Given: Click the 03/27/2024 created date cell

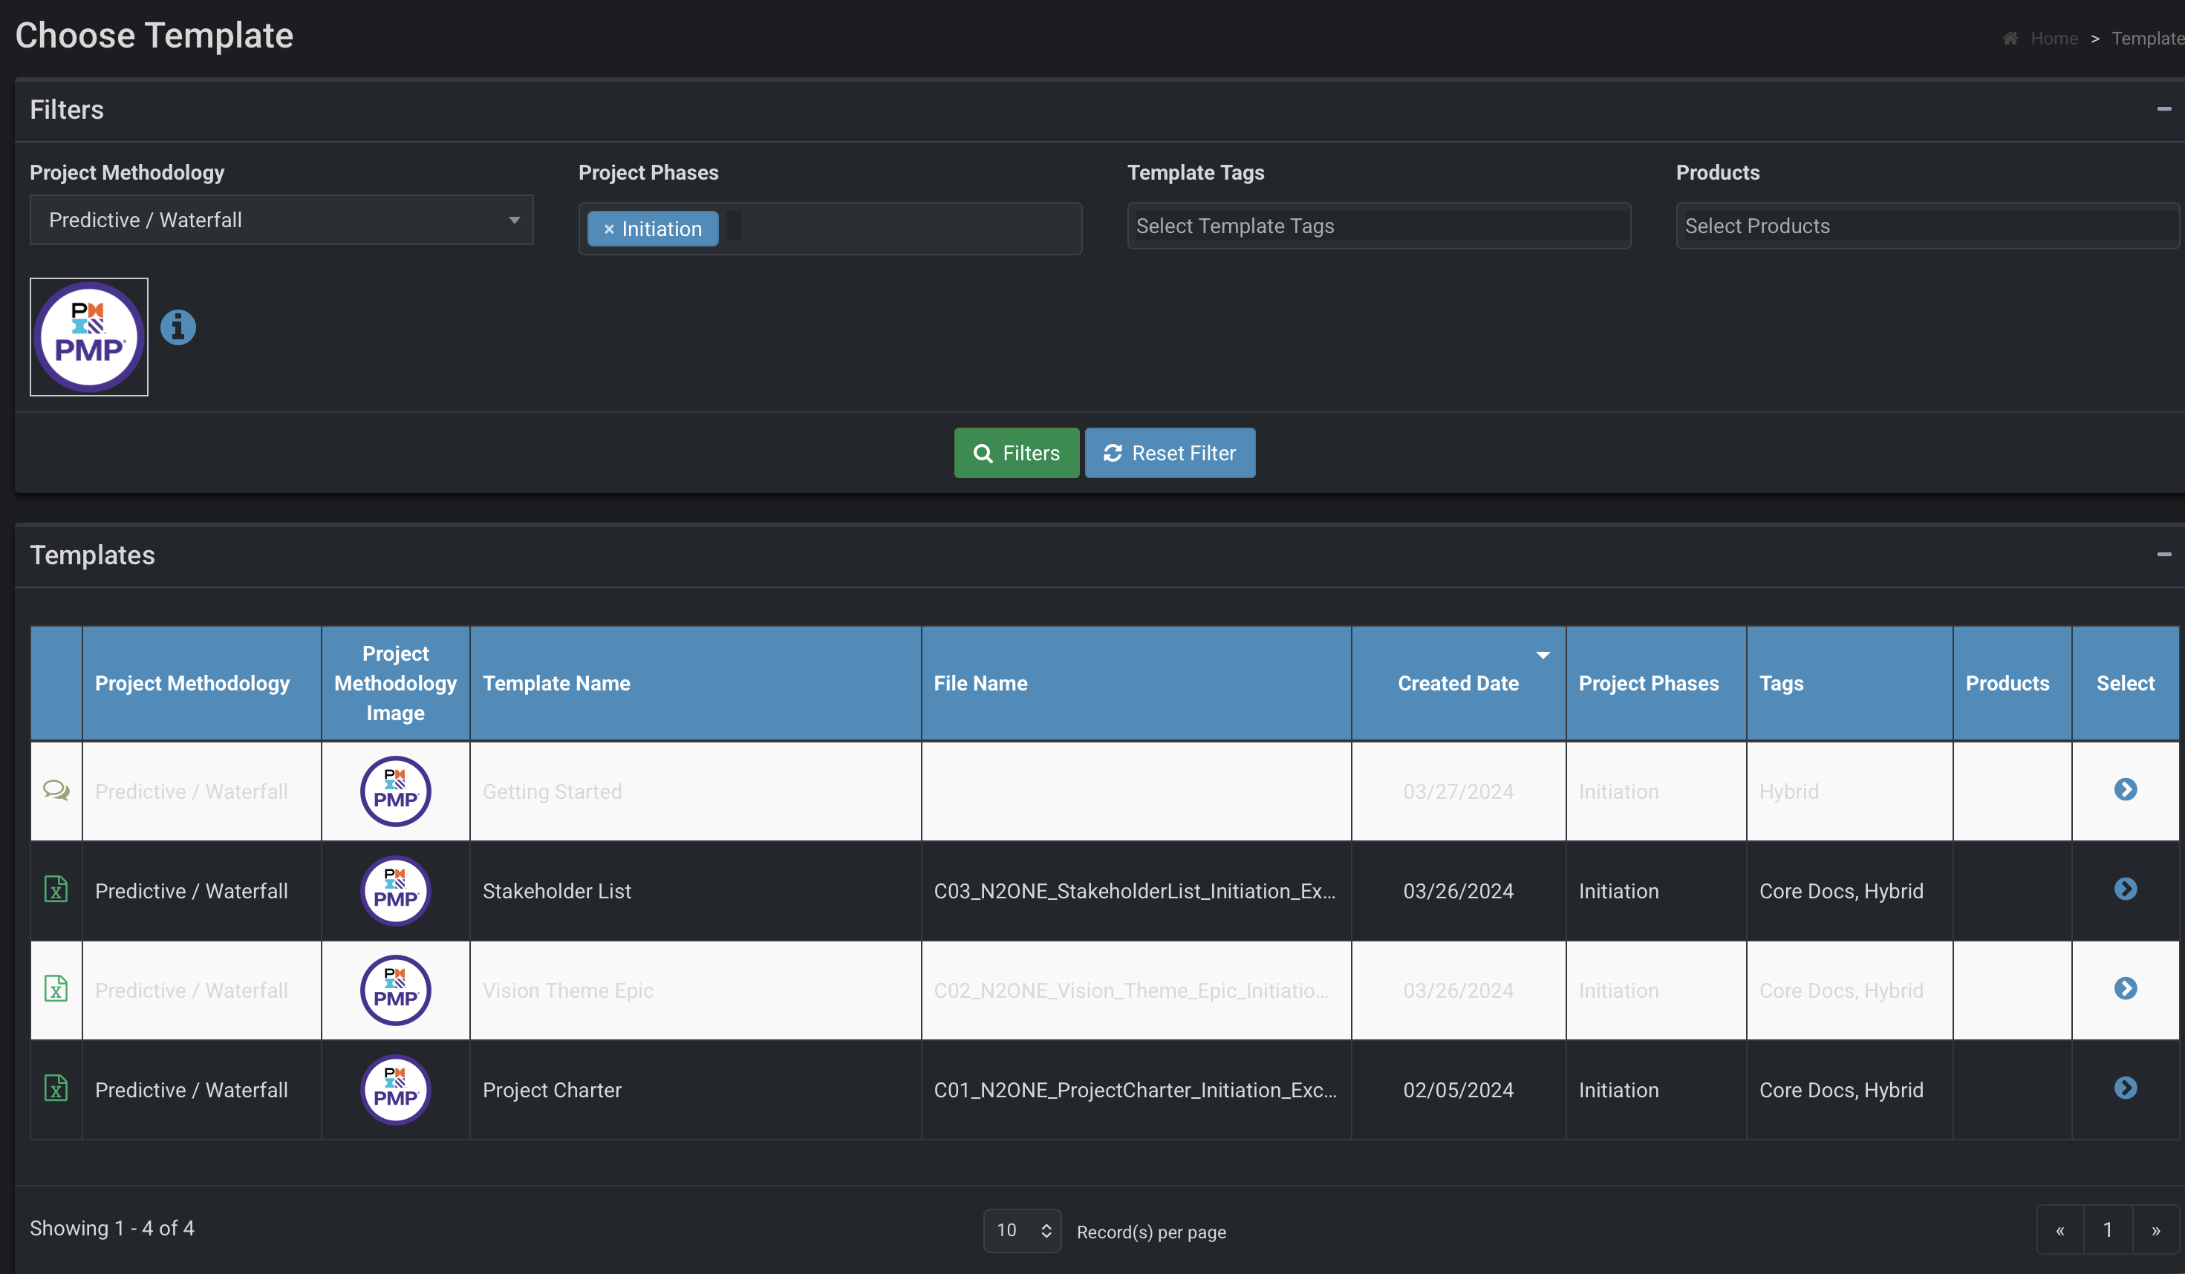Looking at the screenshot, I should (1458, 791).
